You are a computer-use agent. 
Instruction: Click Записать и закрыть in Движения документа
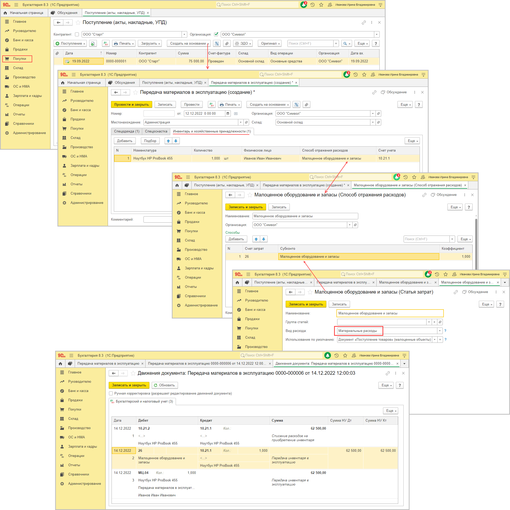point(129,385)
